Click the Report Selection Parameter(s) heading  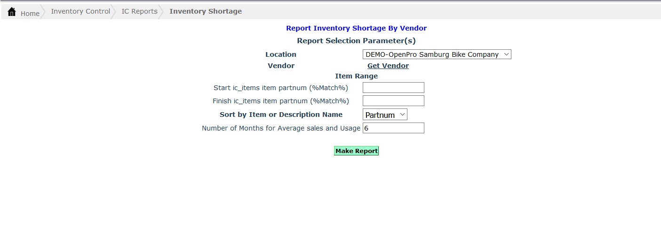[x=356, y=41]
